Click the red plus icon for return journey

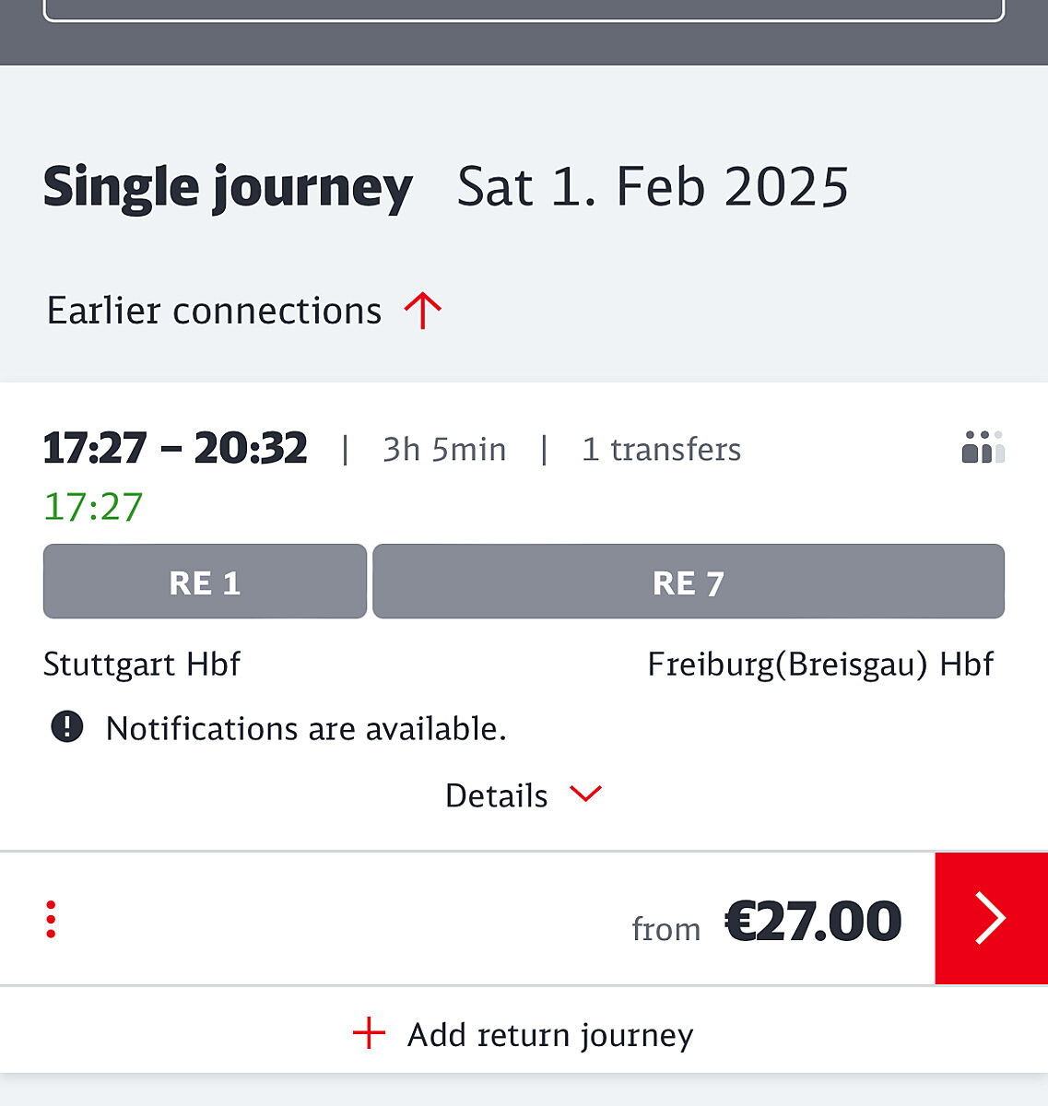[369, 1033]
